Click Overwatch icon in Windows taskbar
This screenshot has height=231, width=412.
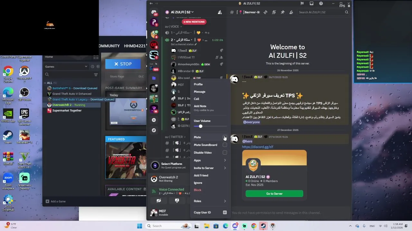point(273,226)
